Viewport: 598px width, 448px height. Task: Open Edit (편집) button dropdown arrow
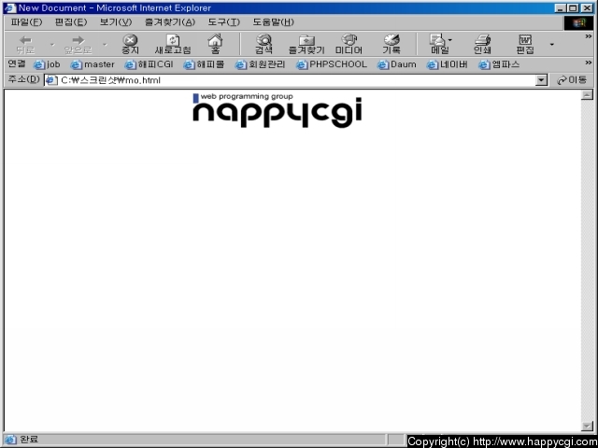point(551,45)
